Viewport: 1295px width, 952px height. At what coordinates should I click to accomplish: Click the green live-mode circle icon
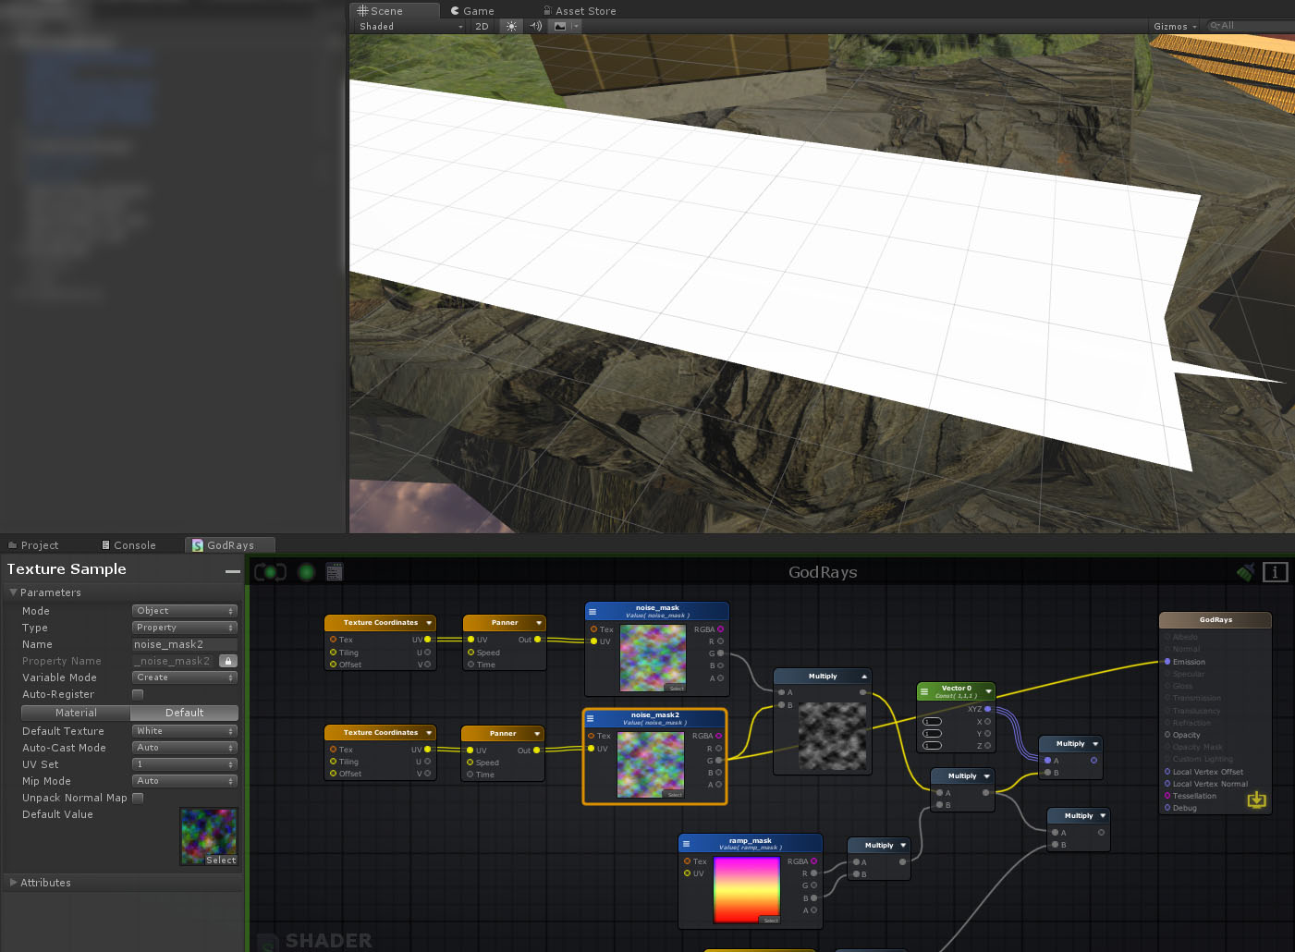307,572
